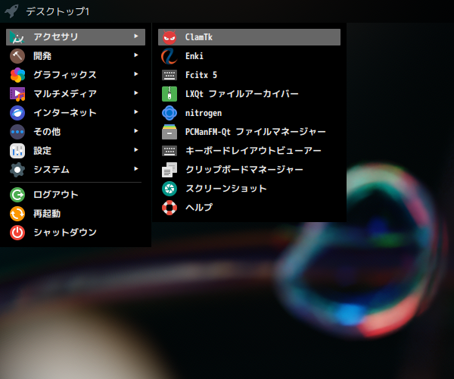Screen dimensions: 454x379
Task: Click the デスクトップ1 panel label
Action: pyautogui.click(x=58, y=11)
